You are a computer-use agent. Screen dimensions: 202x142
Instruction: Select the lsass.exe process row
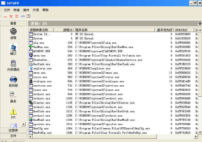[113, 90]
